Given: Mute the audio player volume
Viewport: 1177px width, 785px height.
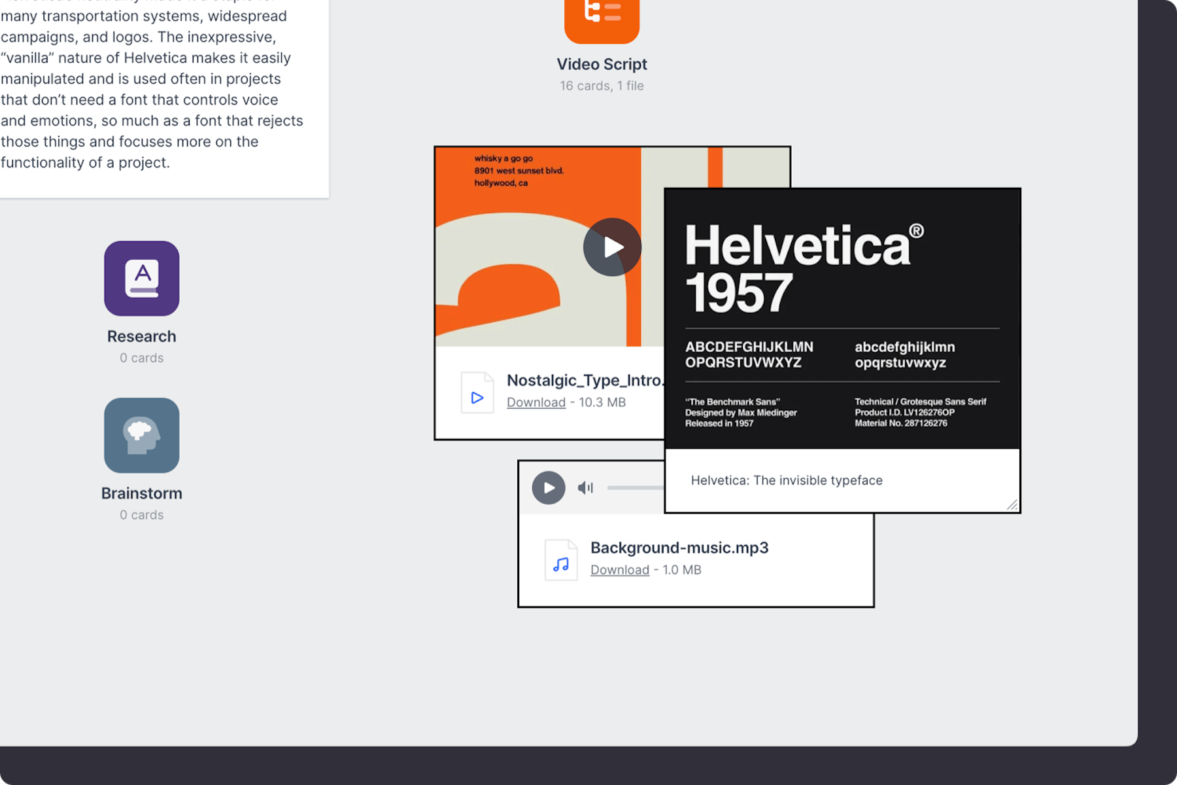Looking at the screenshot, I should click(x=585, y=488).
